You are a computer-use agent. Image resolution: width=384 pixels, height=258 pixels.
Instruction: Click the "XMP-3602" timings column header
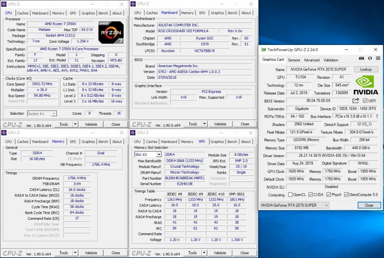click(237, 194)
